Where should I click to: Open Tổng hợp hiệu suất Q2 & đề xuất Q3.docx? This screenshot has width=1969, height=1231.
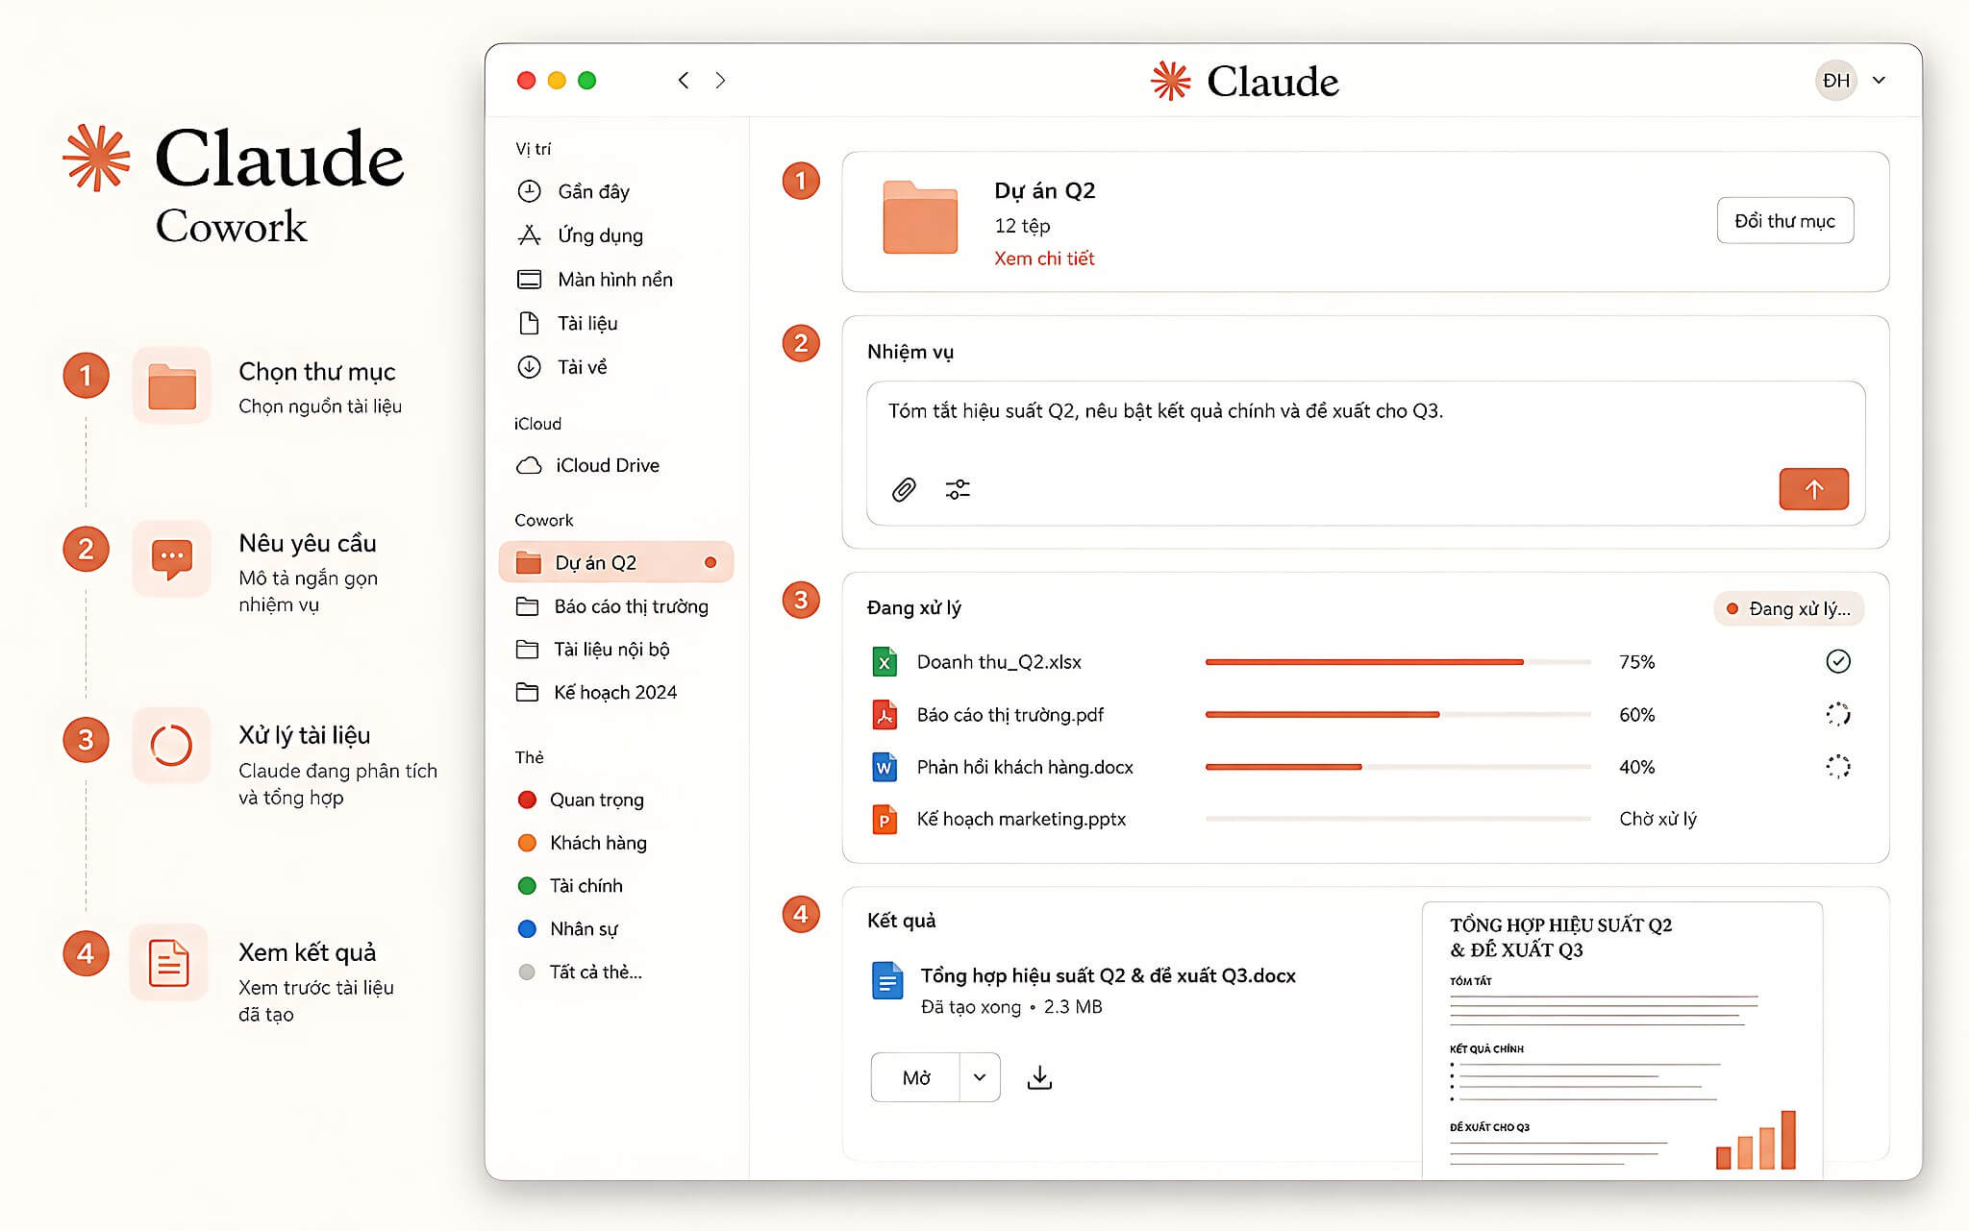tap(1108, 975)
